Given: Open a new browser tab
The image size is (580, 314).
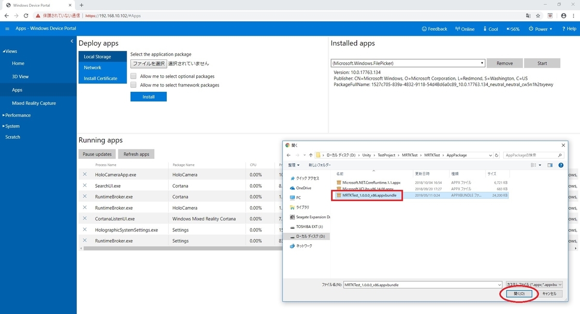Looking at the screenshot, I should click(x=81, y=5).
